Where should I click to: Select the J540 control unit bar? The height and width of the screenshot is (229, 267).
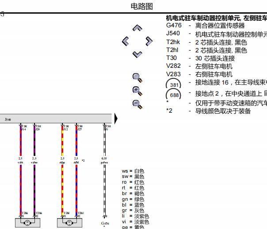pyautogui.click(x=56, y=118)
